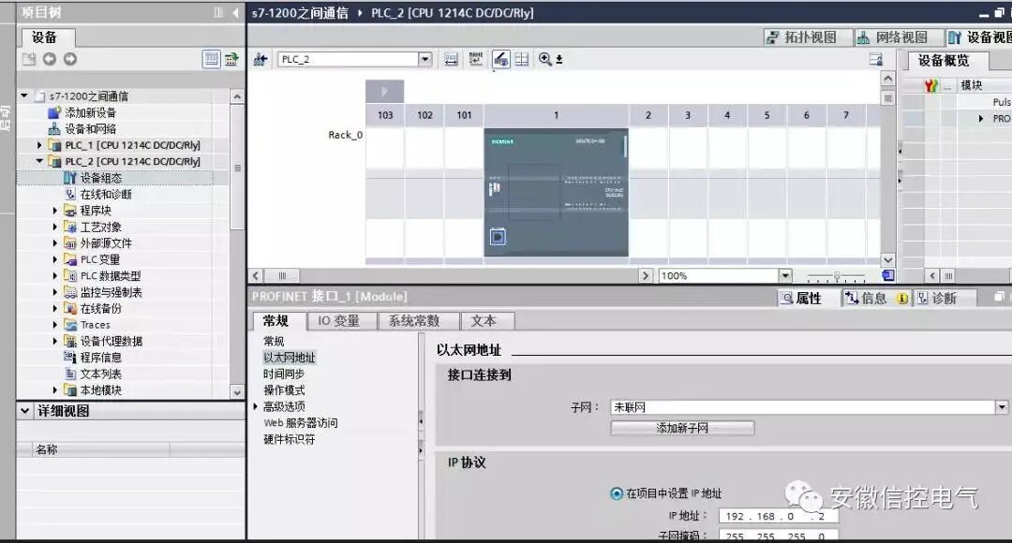Viewport: 1012px width, 543px height.
Task: Click the 添加新子网 button
Action: pos(680,428)
